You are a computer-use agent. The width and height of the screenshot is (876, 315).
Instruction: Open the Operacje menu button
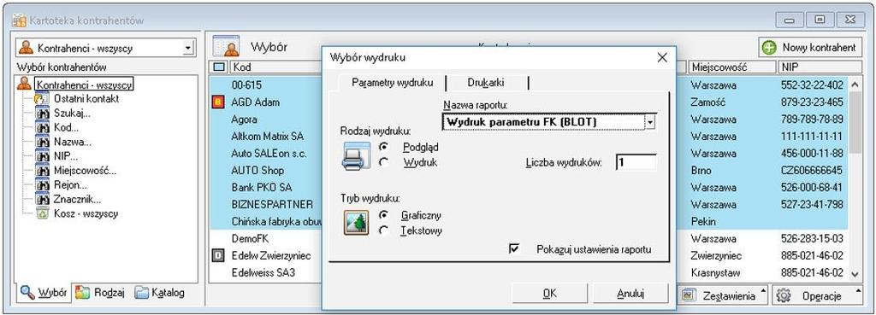[817, 295]
